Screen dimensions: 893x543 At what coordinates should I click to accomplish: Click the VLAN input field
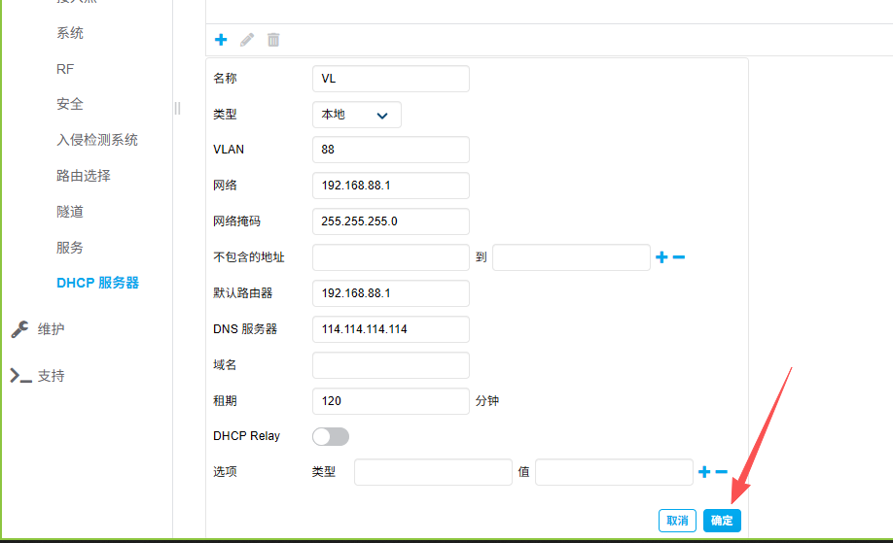point(390,150)
